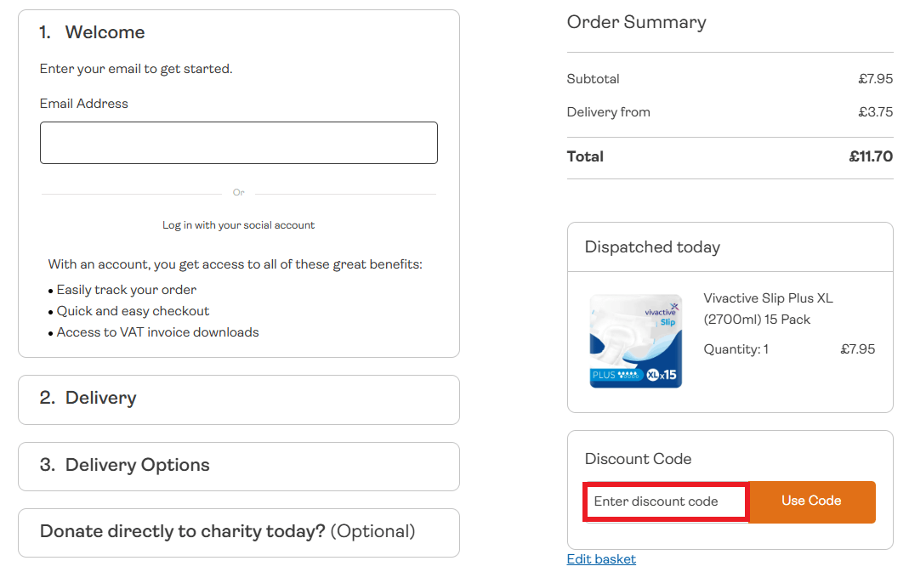Click the Vivactive Slip product thumbnail
This screenshot has height=572, width=909.
[x=636, y=341]
